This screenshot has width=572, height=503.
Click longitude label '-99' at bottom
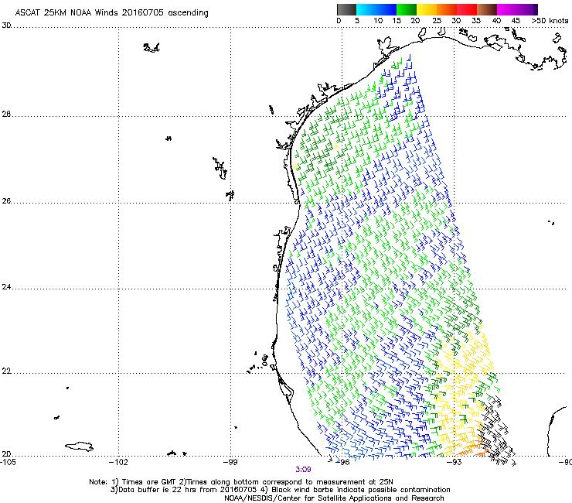click(x=230, y=462)
